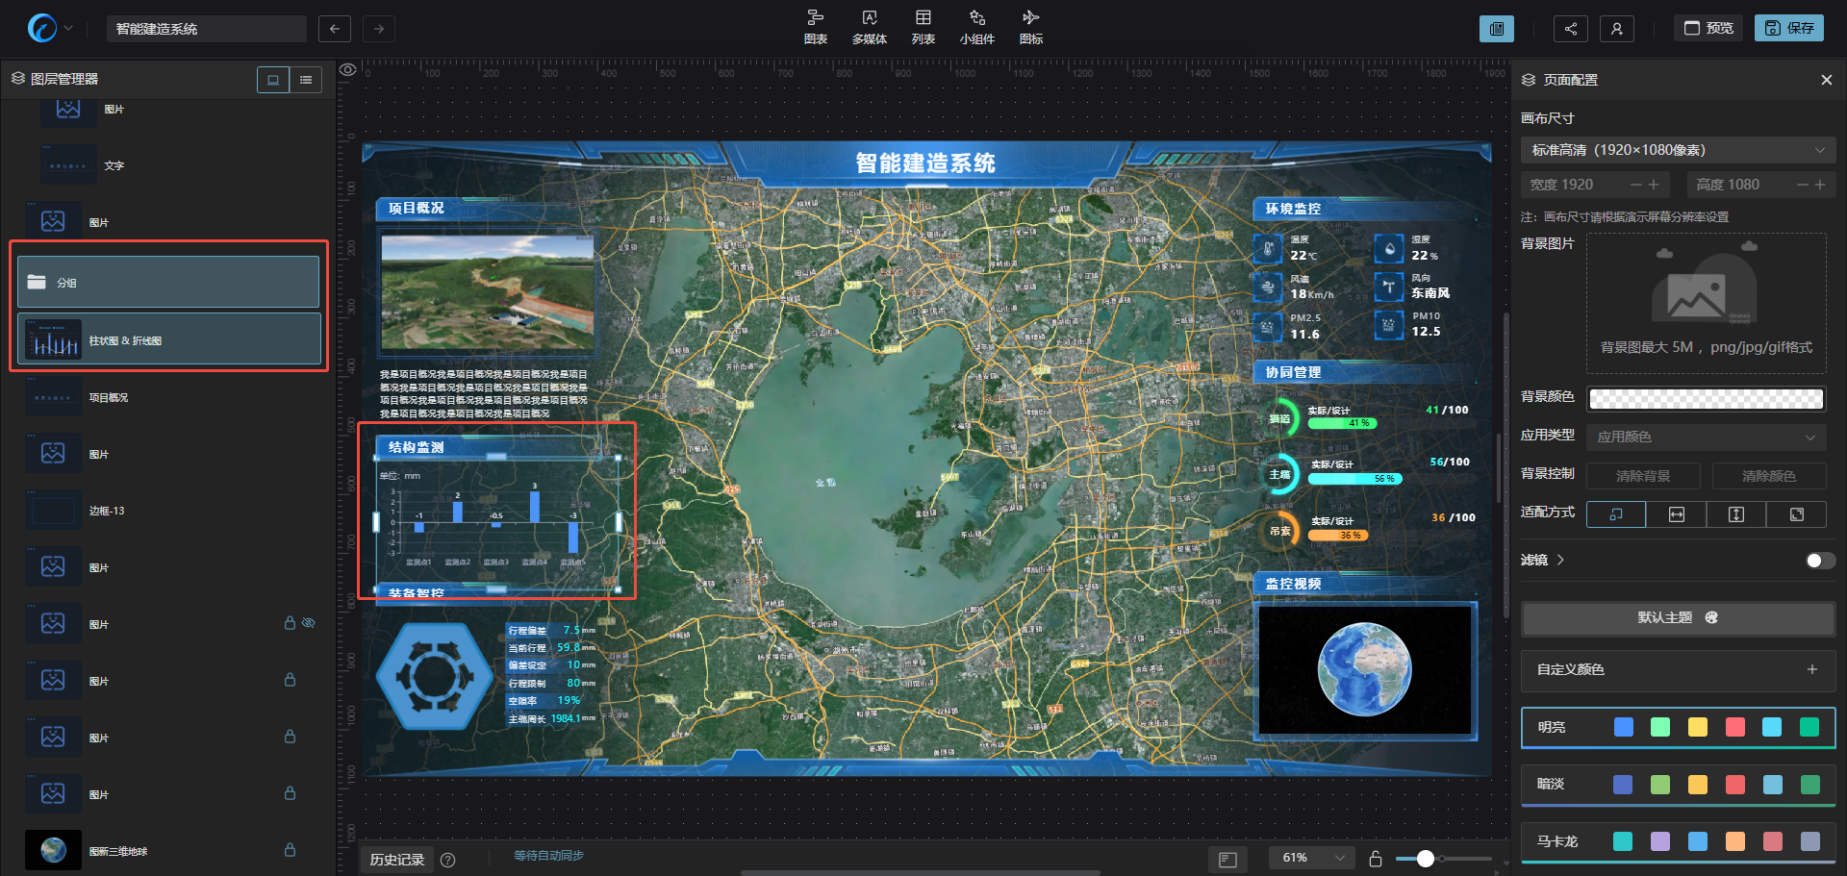Toggle canvas visibility eye icon
Viewport: 1847px width, 876px height.
(348, 69)
